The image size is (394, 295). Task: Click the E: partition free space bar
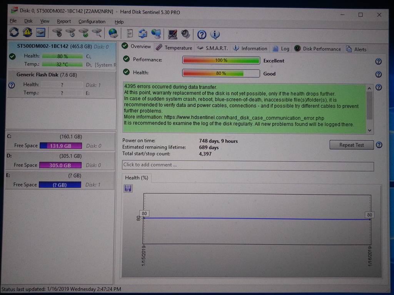tap(60, 185)
